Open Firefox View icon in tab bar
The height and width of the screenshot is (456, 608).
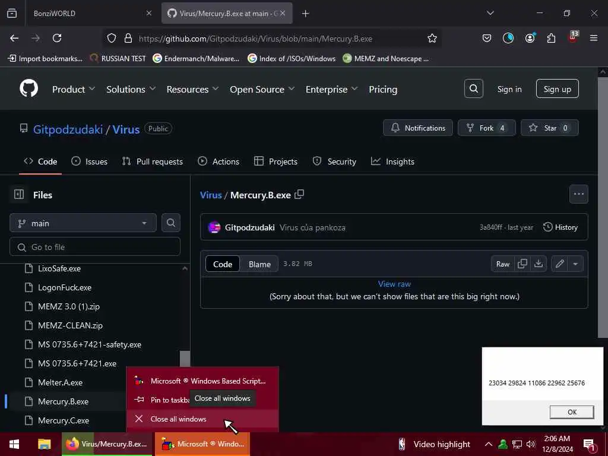(12, 13)
